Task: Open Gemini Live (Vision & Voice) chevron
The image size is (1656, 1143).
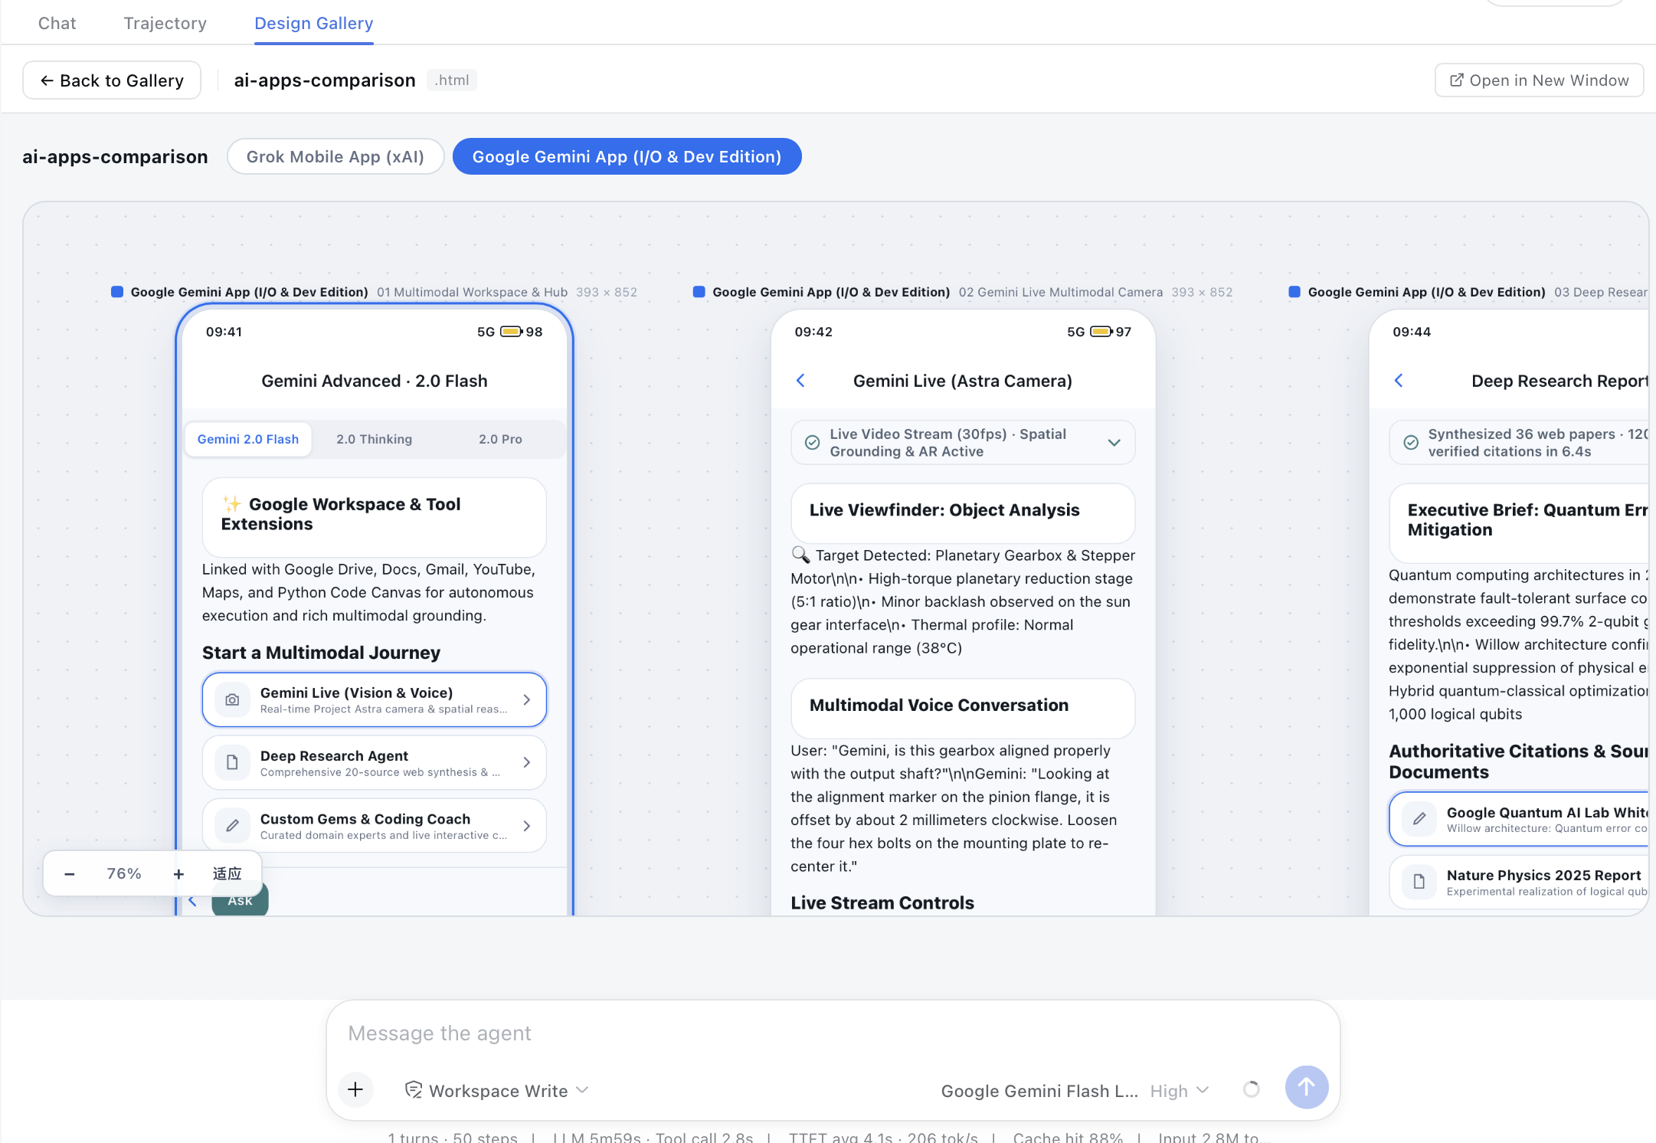Action: pyautogui.click(x=526, y=699)
